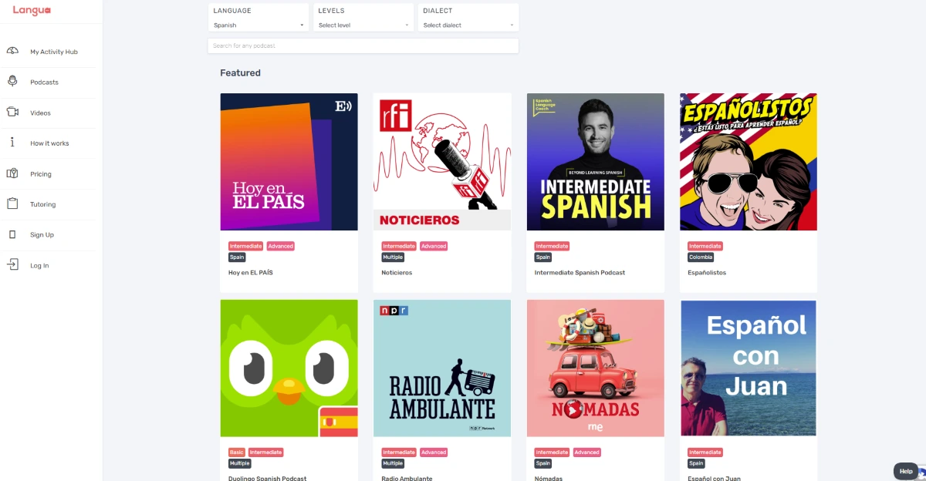Click Intermediate tag under Español con Juan cover

[705, 452]
